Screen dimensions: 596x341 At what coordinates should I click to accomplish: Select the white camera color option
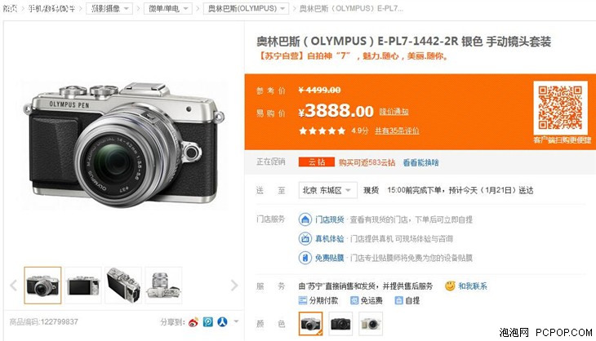point(371,324)
